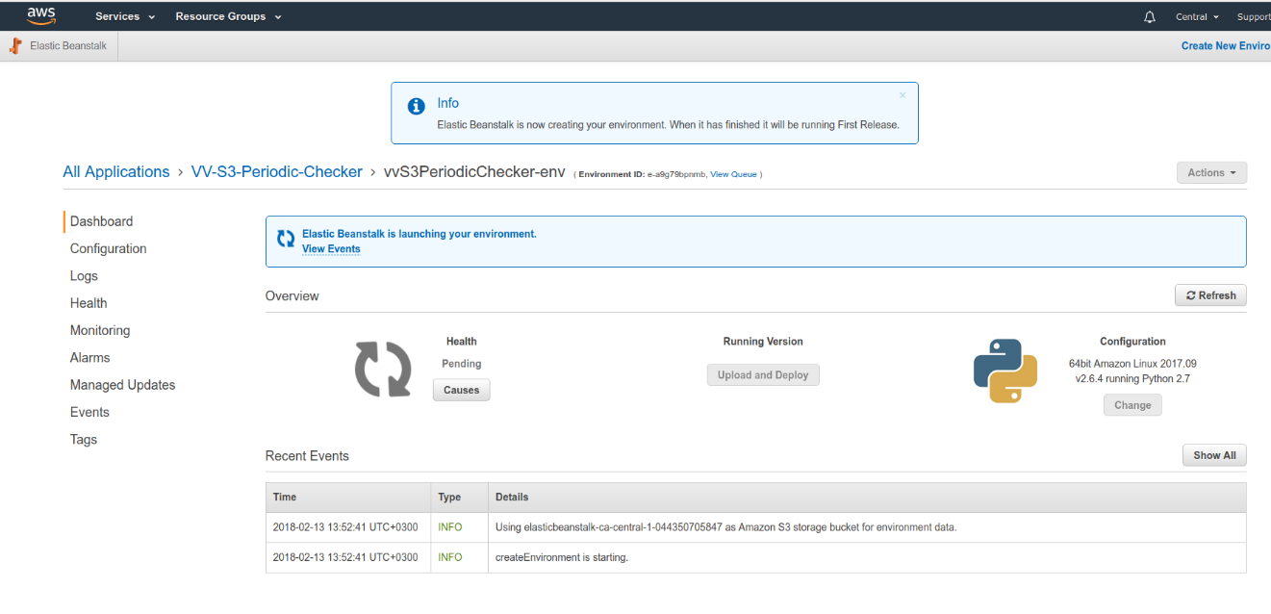Click the Elastic Beanstalk service icon

tap(15, 46)
